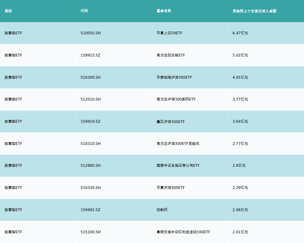Select the code 512010.SH
Image resolution: width=304 pixels, height=243 pixels.
(x=91, y=99)
